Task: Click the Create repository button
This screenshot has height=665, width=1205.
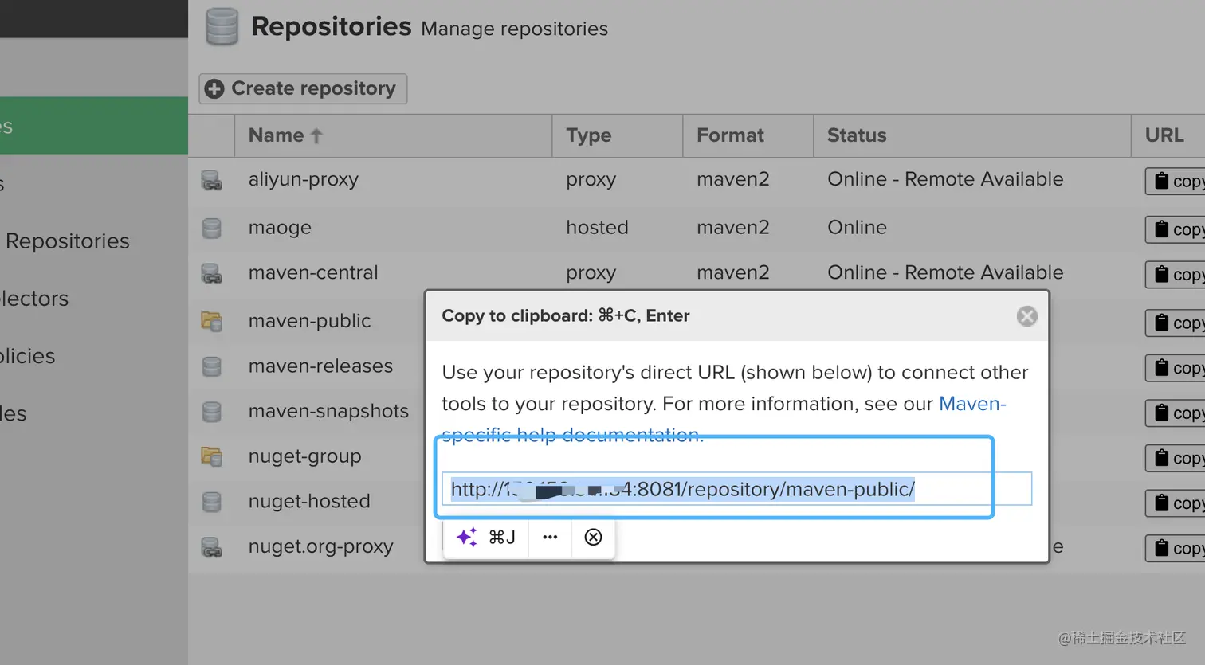Action: tap(303, 88)
